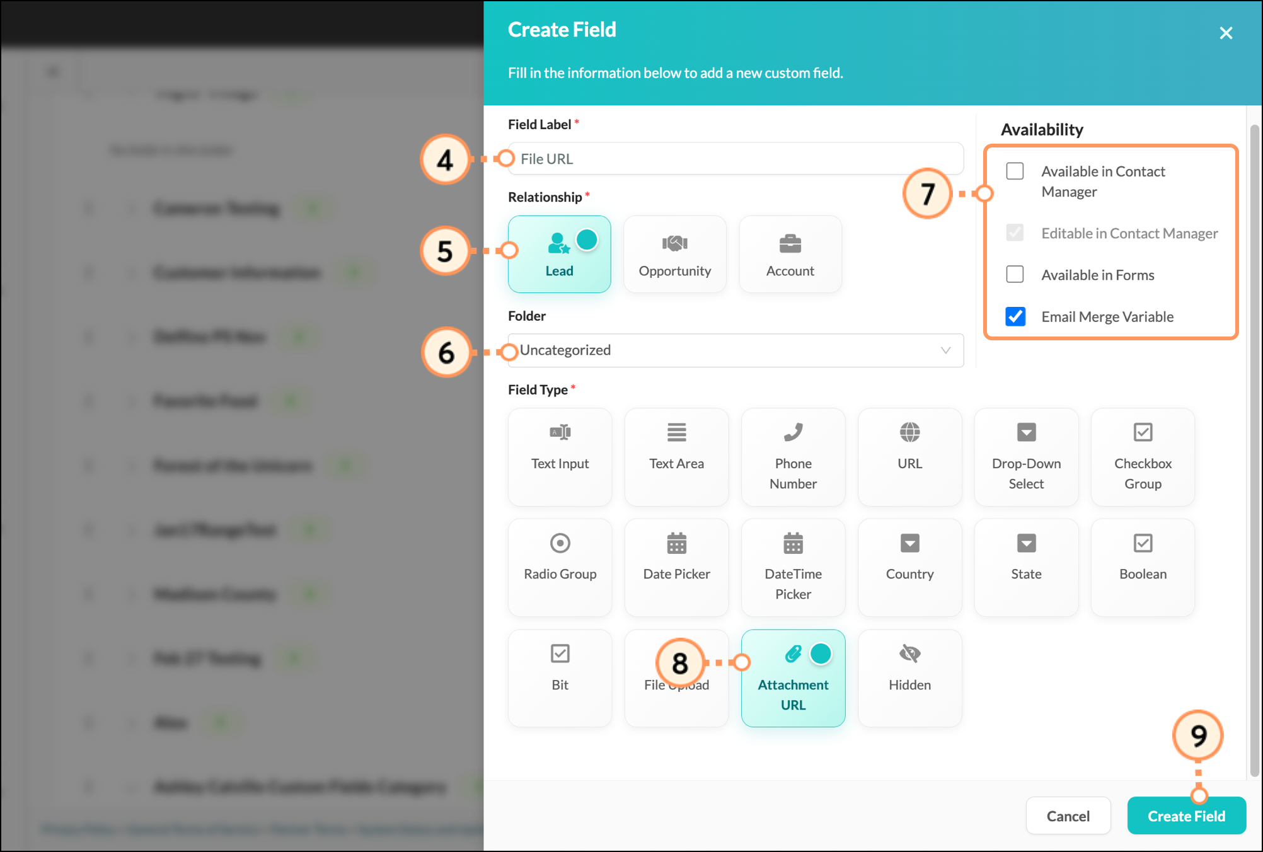Image resolution: width=1263 pixels, height=852 pixels.
Task: Uncheck Email Merge Variable
Action: (x=1015, y=316)
